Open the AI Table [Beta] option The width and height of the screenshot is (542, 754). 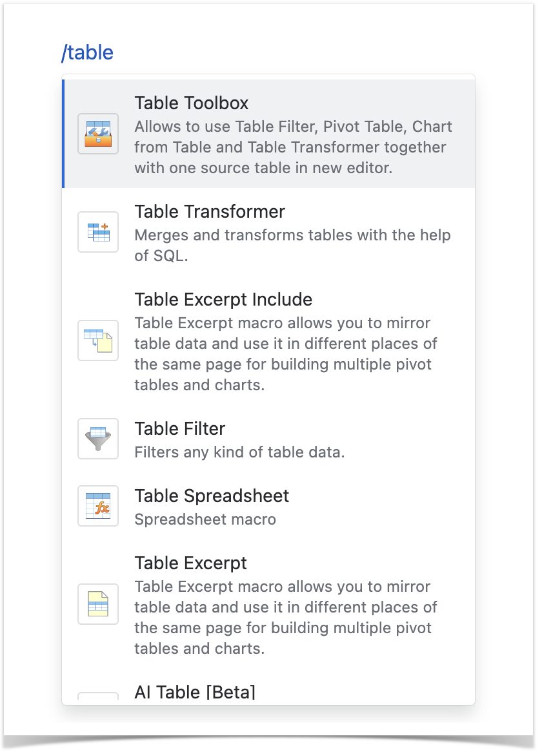[x=195, y=693]
